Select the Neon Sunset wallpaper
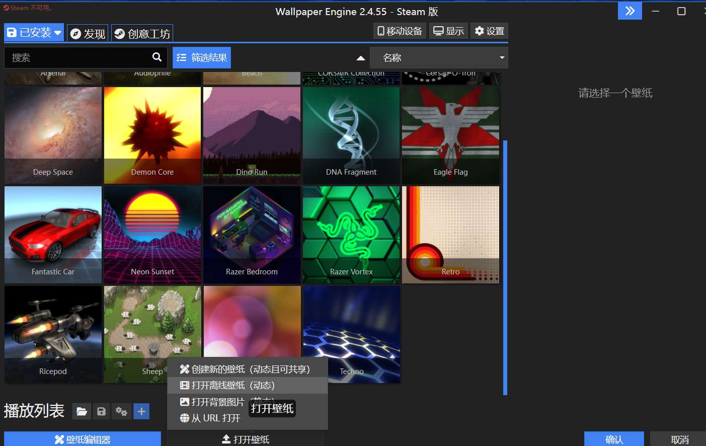Image resolution: width=706 pixels, height=446 pixels. coord(152,235)
